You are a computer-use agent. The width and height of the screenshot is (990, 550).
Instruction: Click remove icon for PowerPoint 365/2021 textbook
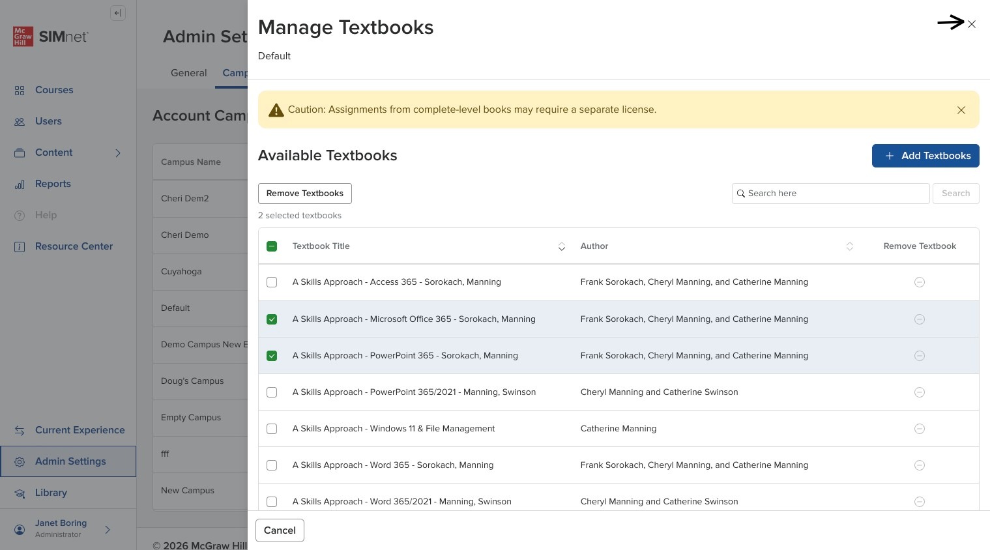coord(920,392)
